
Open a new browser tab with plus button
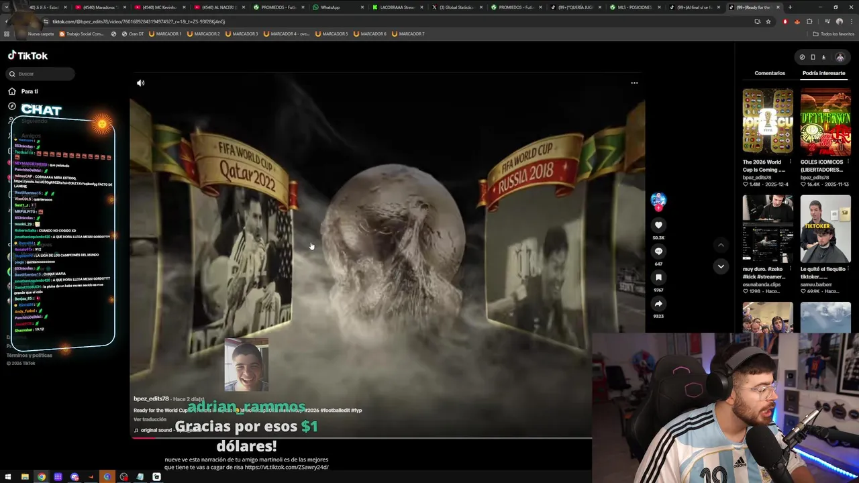[x=790, y=7]
